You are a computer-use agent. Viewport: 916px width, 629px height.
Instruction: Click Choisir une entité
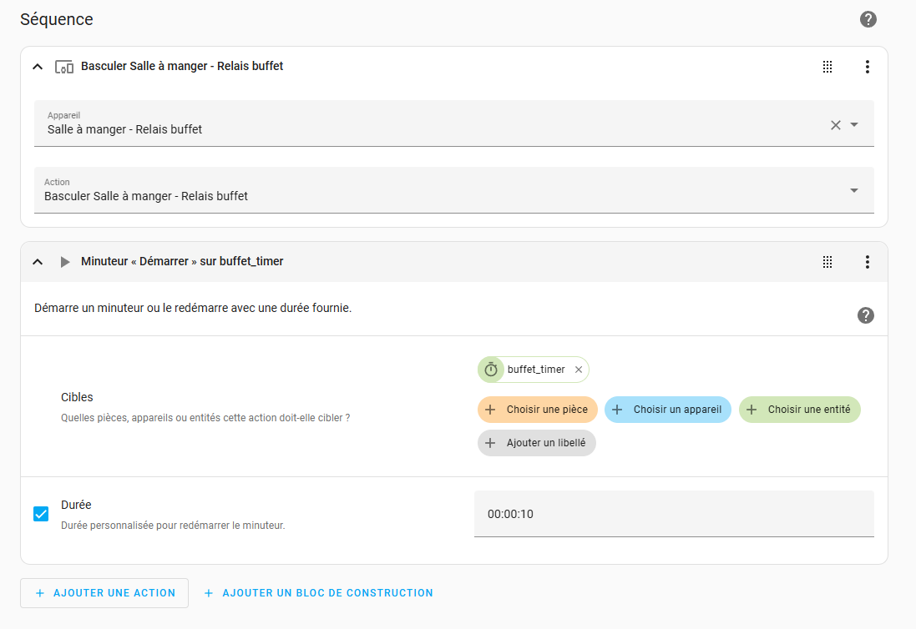(800, 410)
